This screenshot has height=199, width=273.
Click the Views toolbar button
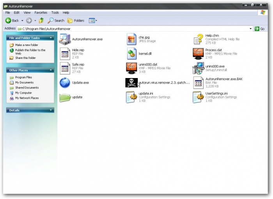point(93,21)
